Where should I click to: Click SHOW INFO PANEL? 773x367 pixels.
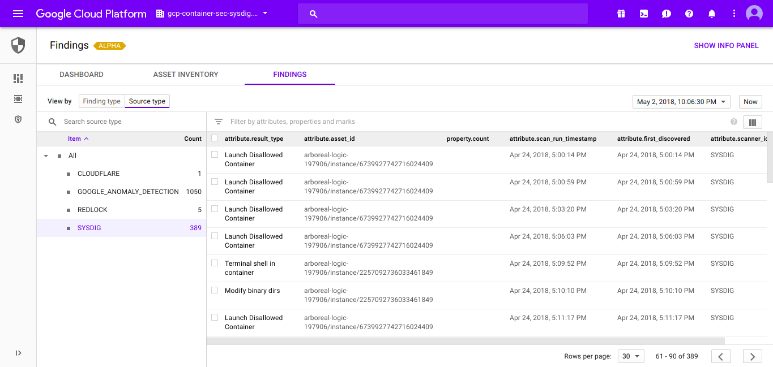[726, 46]
